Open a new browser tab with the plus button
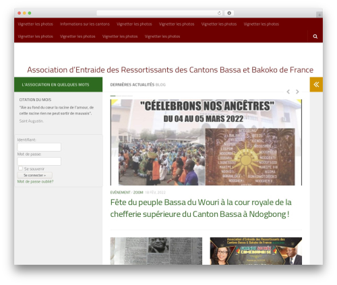 [x=319, y=15]
